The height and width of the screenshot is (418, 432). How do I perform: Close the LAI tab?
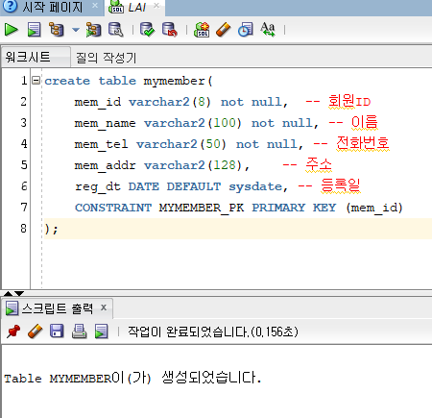coord(156,6)
